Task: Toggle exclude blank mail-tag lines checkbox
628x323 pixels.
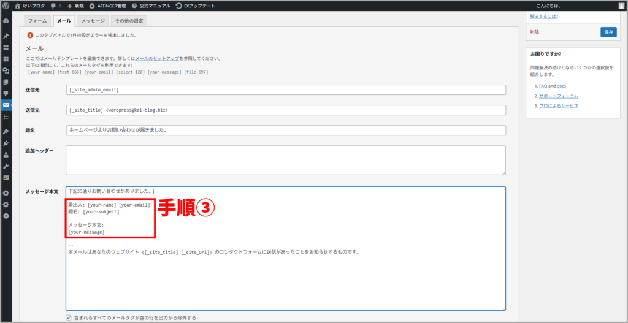Action: (x=69, y=317)
